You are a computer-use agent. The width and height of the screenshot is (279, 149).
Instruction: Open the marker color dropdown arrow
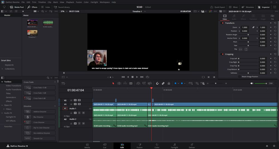(185, 83)
